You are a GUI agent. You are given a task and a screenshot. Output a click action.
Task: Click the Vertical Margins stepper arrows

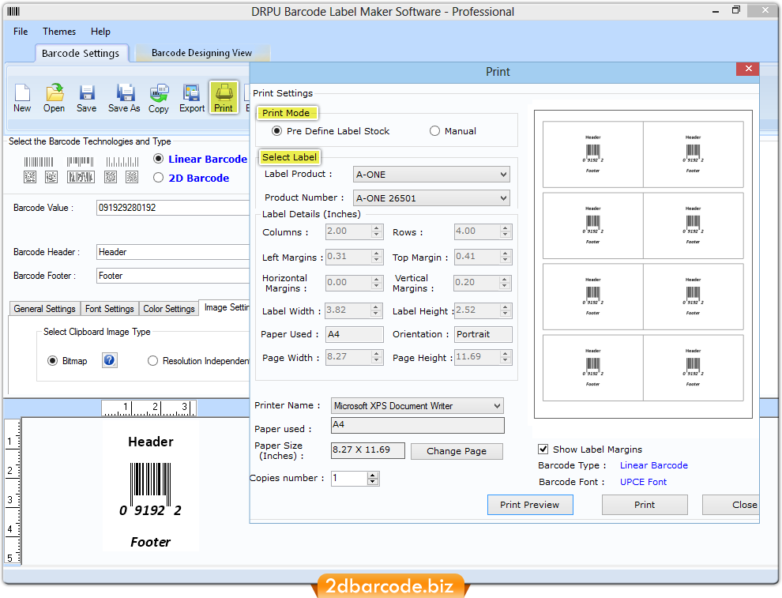(506, 283)
